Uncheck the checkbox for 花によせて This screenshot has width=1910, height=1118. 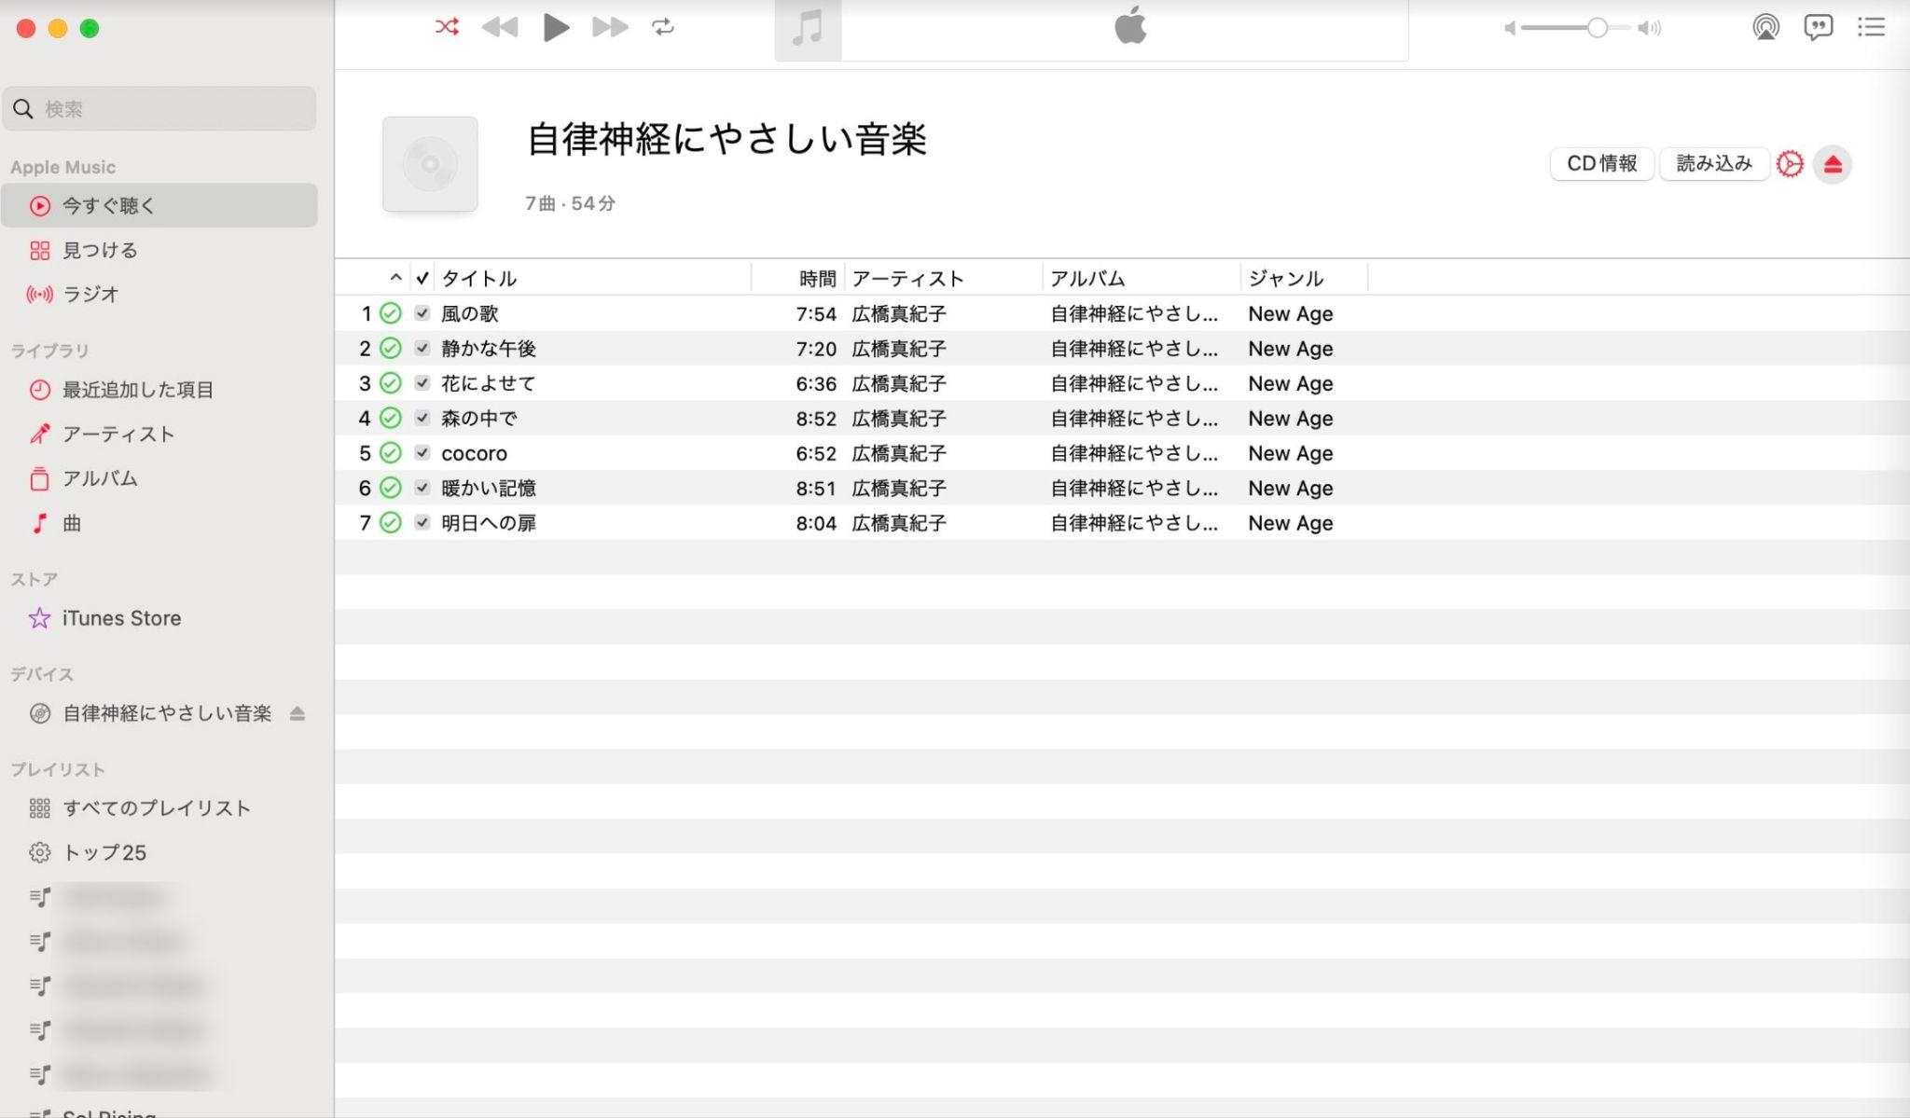coord(422,383)
